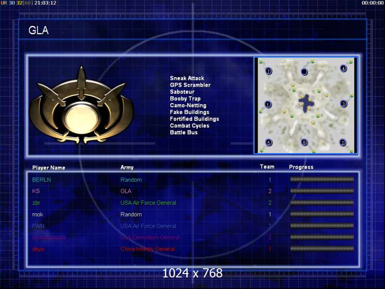Select the Fortified Buildings entry
The width and height of the screenshot is (385, 289).
coord(194,119)
